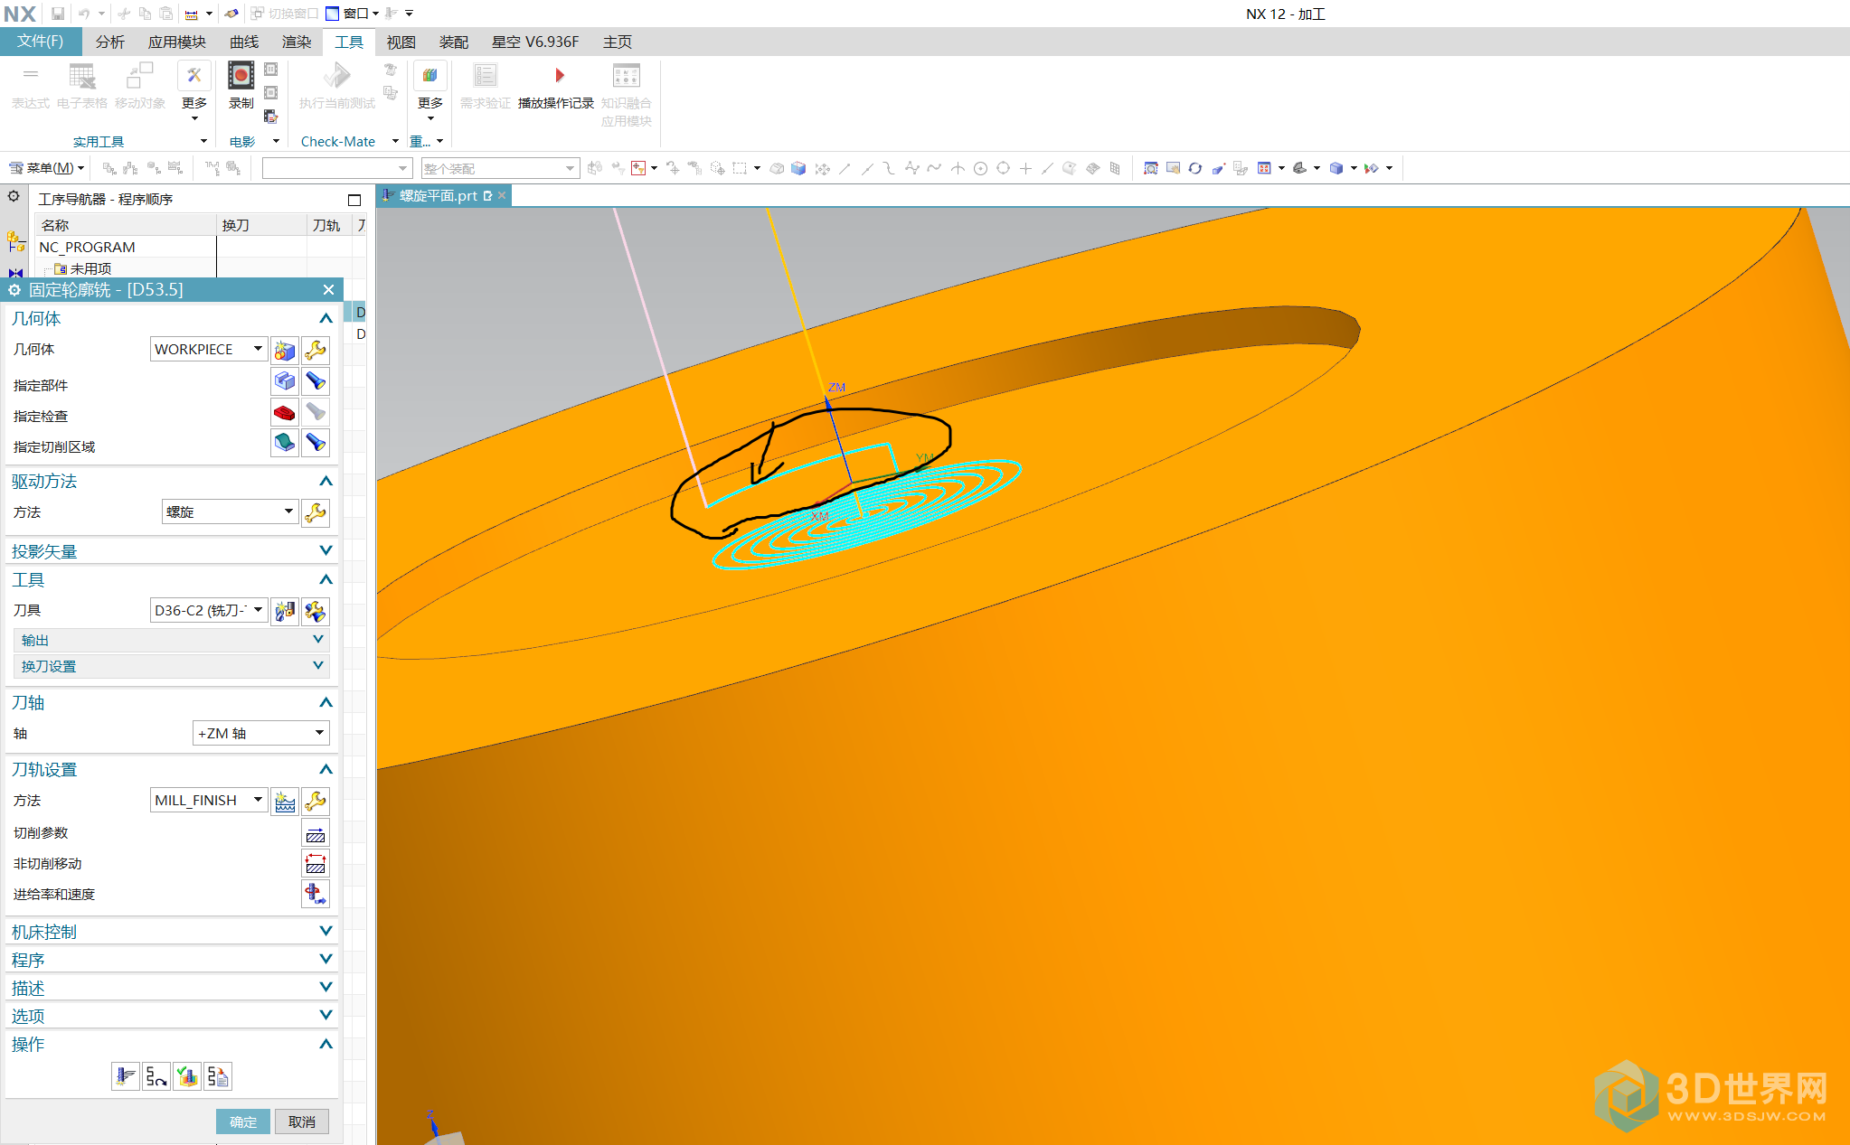Viewport: 1850px width, 1145px height.
Task: Open Cutting Parameters (切削参数) icon
Action: (x=316, y=833)
